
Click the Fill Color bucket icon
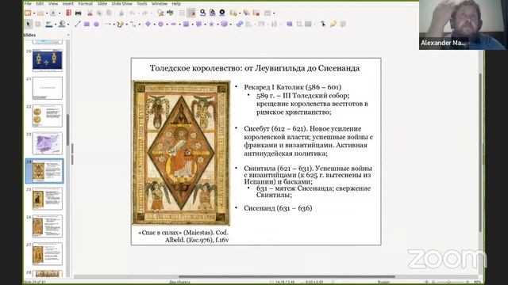pyautogui.click(x=62, y=24)
